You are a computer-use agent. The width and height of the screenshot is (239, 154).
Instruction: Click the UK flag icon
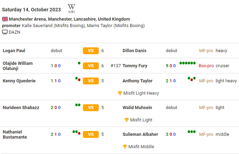(5, 19)
